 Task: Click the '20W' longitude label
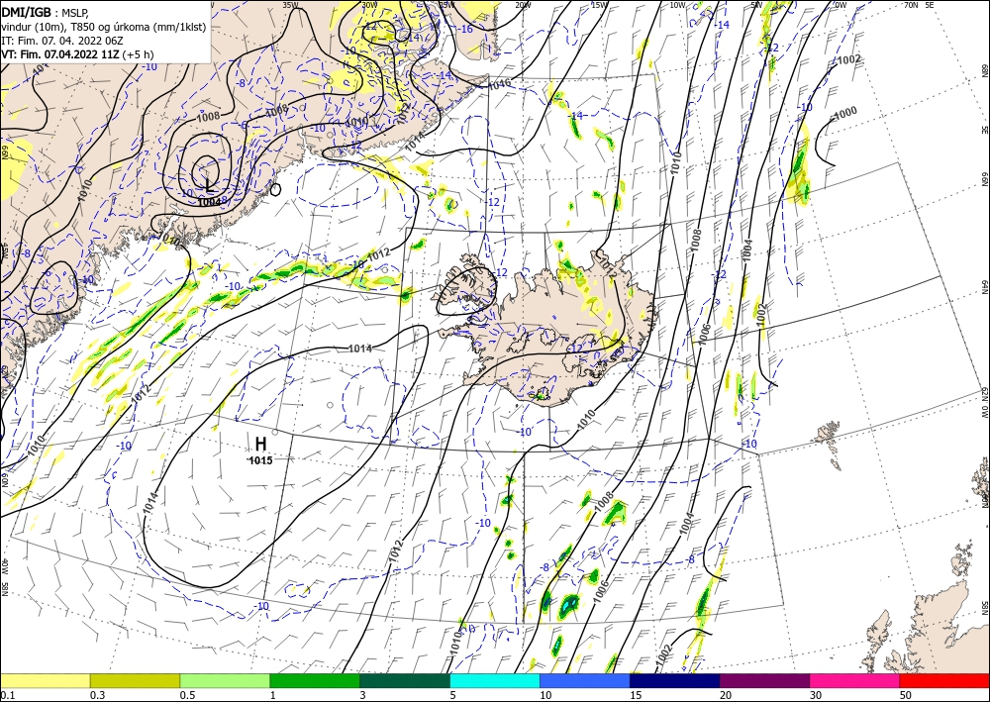pyautogui.click(x=523, y=4)
